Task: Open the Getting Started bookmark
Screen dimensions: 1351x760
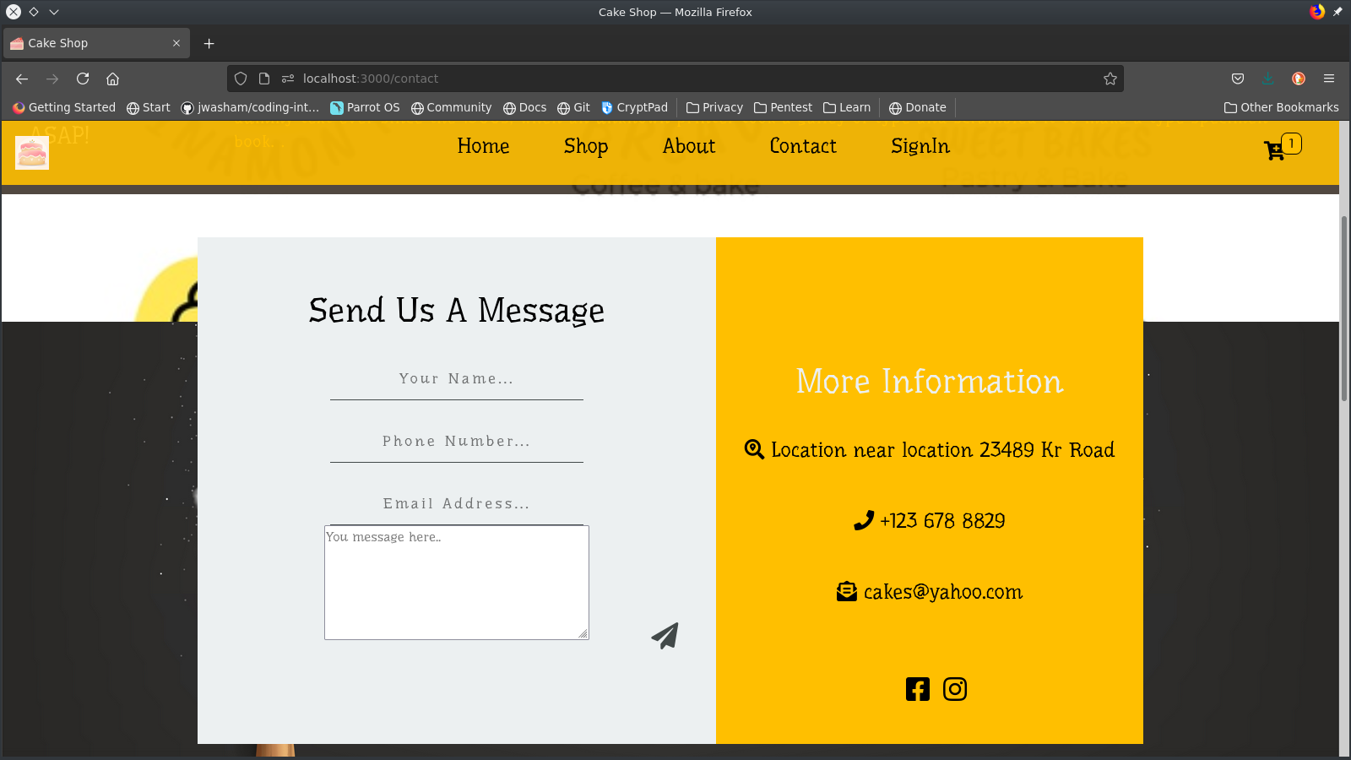Action: coord(63,107)
